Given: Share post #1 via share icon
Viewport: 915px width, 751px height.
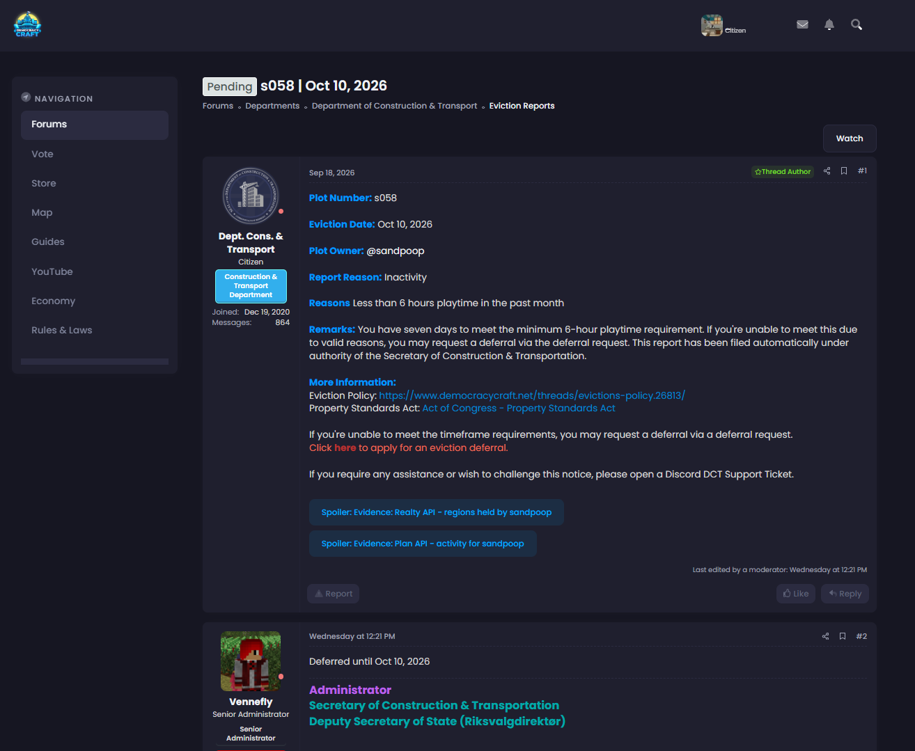Looking at the screenshot, I should click(x=827, y=171).
